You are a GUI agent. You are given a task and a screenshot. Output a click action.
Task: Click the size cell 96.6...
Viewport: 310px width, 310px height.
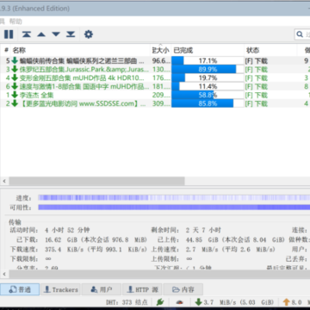point(161,61)
